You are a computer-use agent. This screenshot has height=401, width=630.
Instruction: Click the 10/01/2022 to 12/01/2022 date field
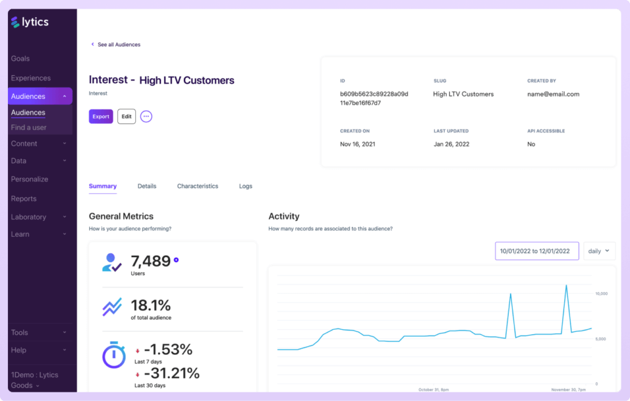click(536, 251)
